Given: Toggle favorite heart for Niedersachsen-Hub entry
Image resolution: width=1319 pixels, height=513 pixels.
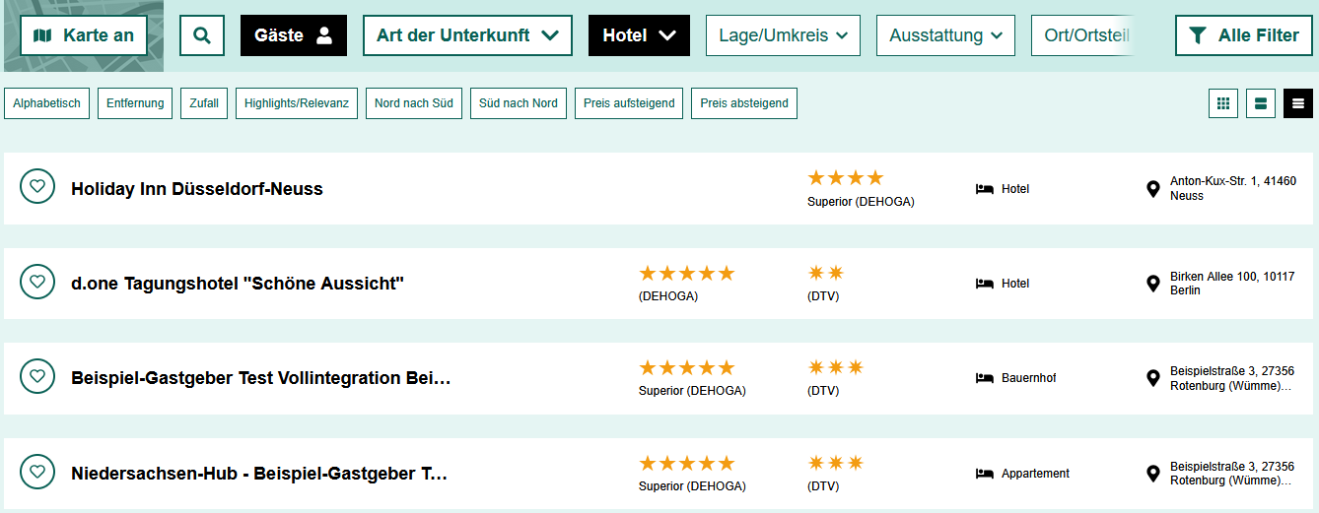Looking at the screenshot, I should coord(37,471).
